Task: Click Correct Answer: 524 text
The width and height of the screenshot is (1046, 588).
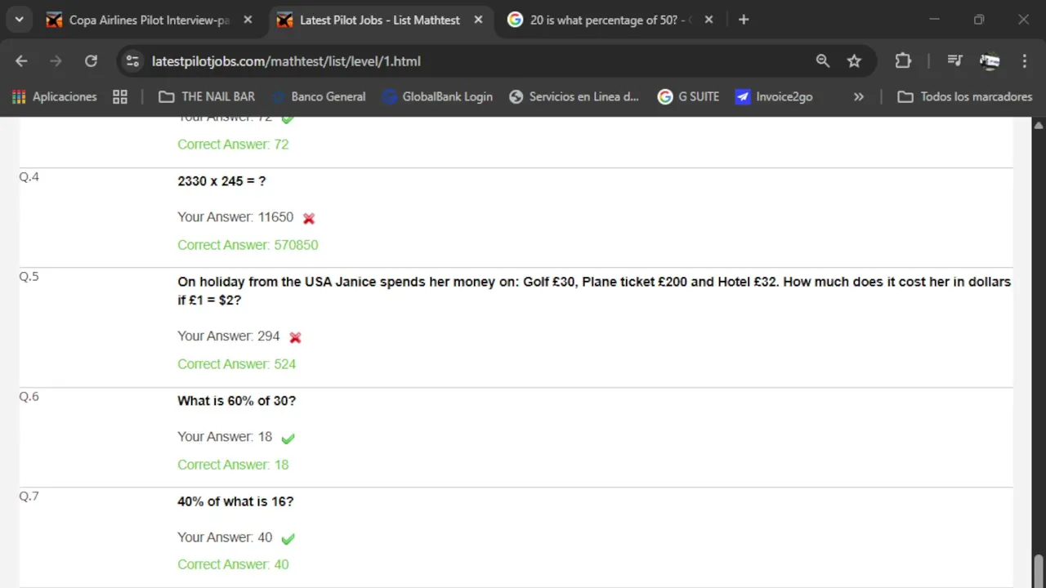Action: pyautogui.click(x=236, y=364)
